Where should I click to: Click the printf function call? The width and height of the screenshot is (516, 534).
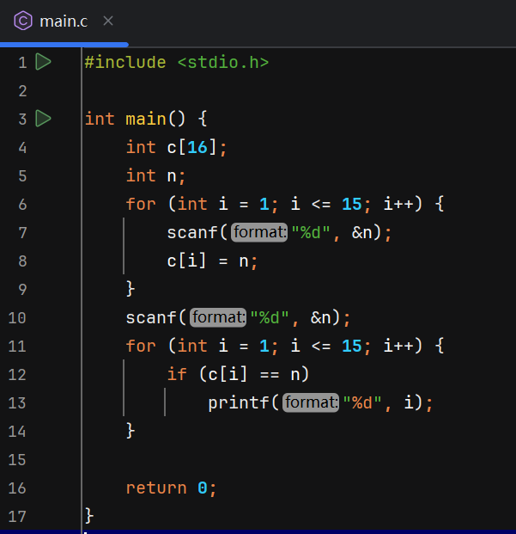coord(239,402)
